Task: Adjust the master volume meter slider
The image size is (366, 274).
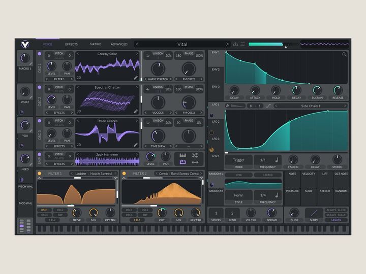Action: tap(286, 47)
